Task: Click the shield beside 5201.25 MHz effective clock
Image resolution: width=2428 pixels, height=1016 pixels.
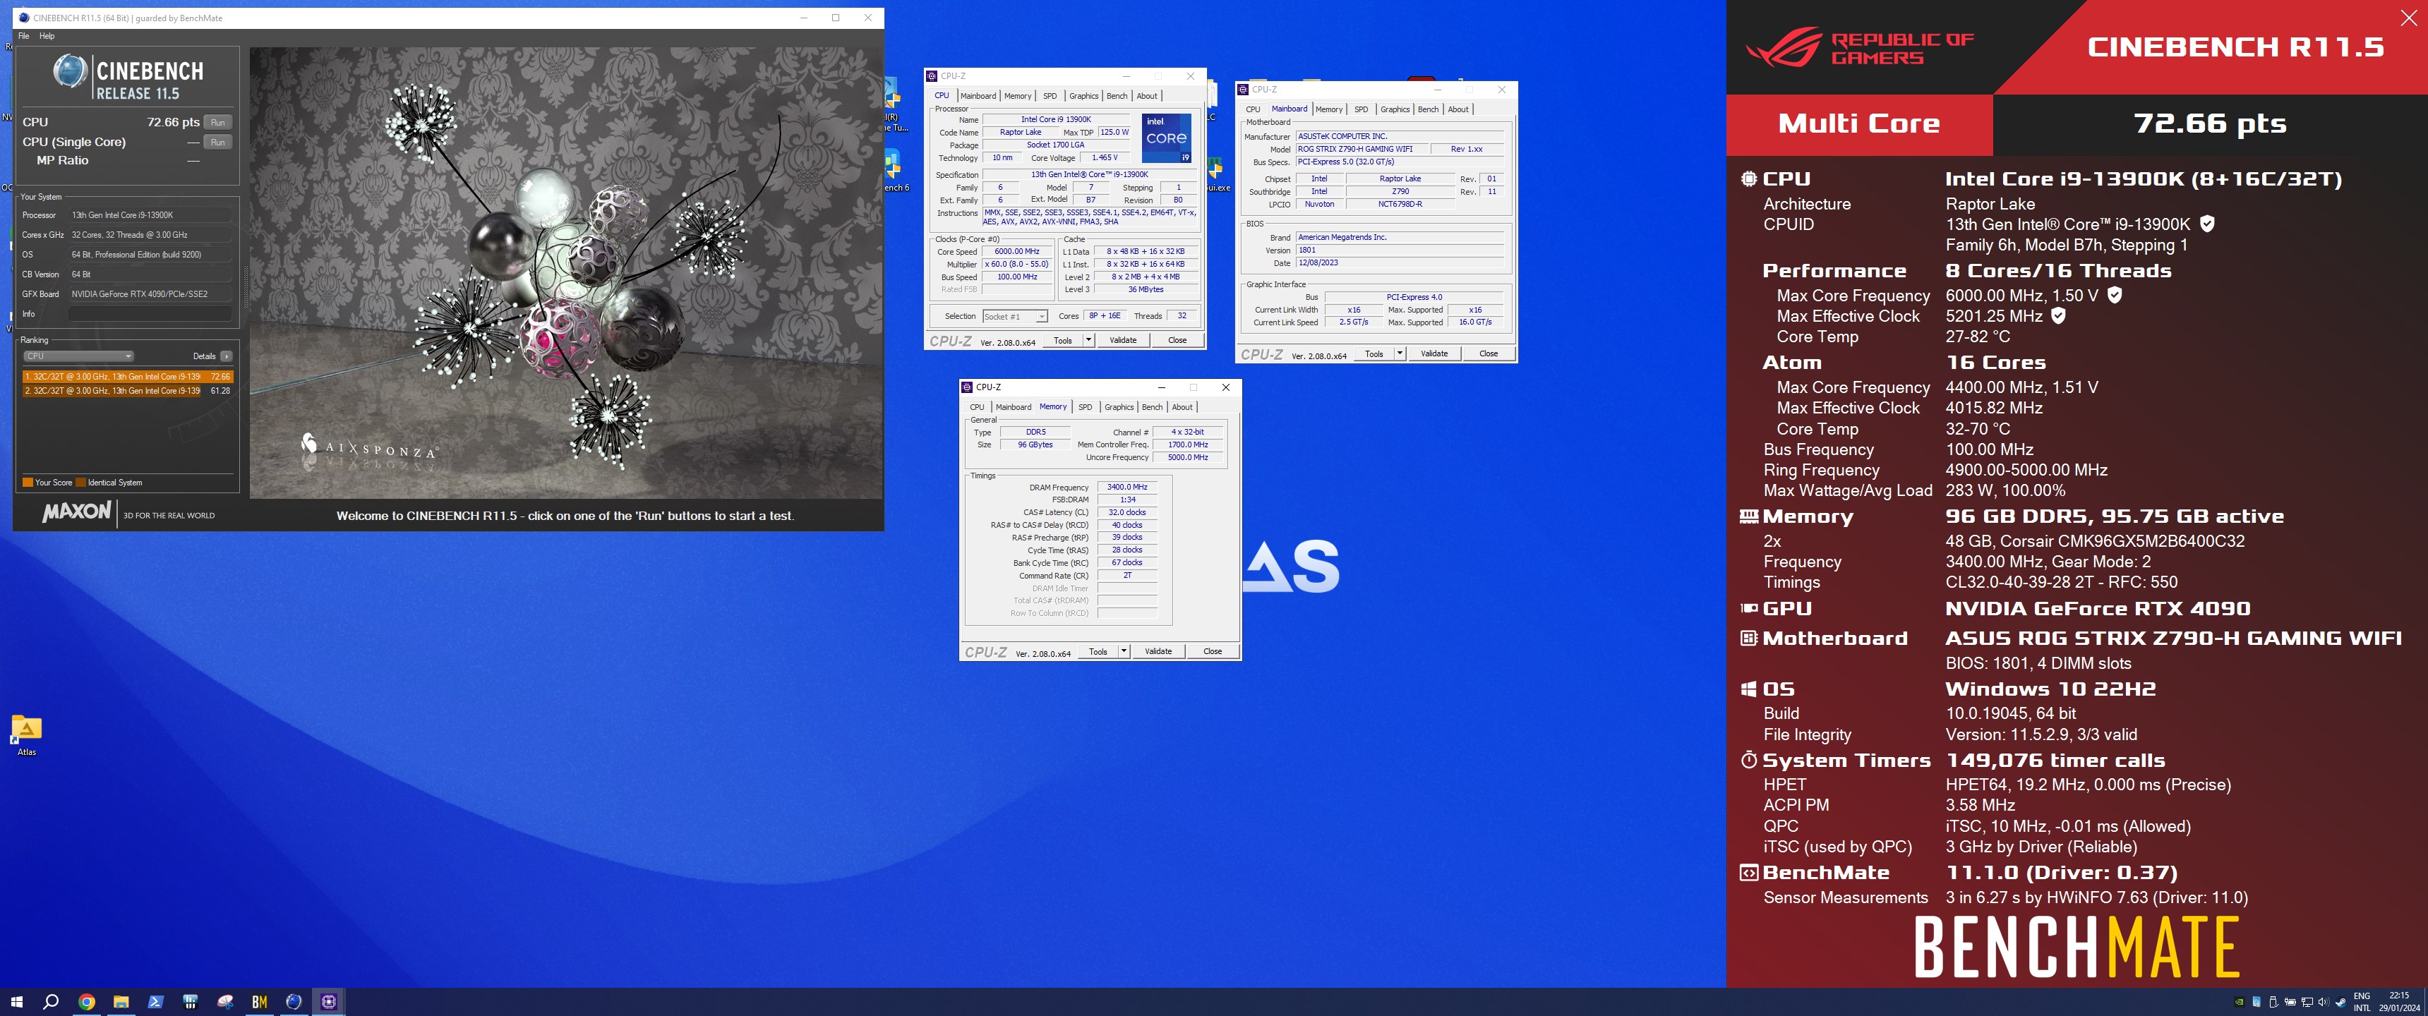Action: [2059, 315]
